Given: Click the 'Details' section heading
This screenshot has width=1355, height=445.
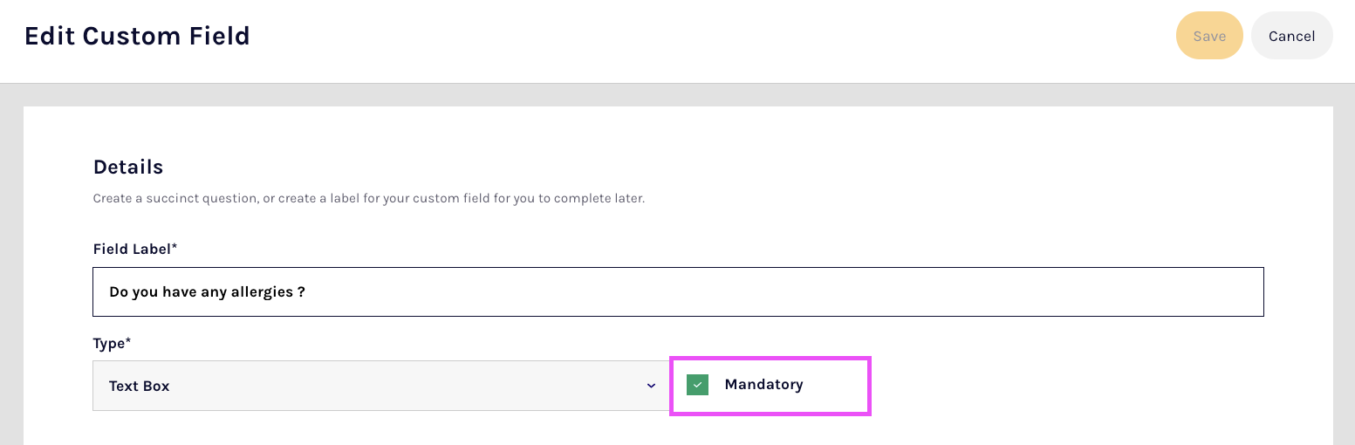Looking at the screenshot, I should (x=128, y=167).
